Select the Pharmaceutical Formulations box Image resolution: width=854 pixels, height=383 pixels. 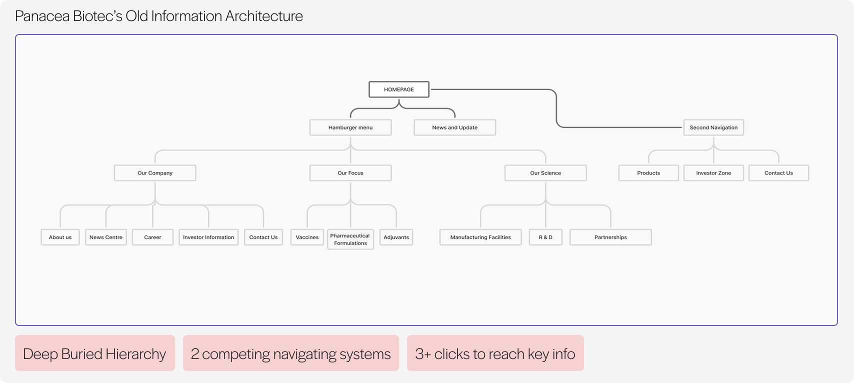(350, 239)
